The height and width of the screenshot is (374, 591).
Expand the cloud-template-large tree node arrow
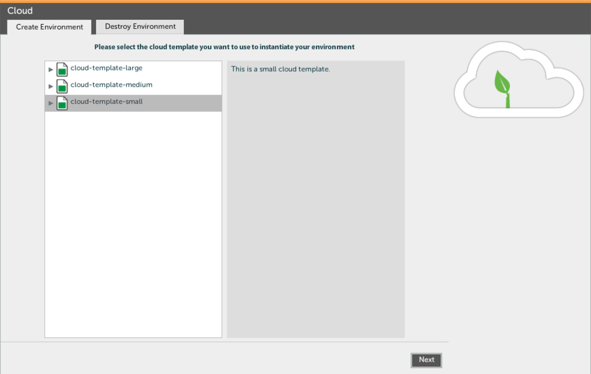pos(51,70)
